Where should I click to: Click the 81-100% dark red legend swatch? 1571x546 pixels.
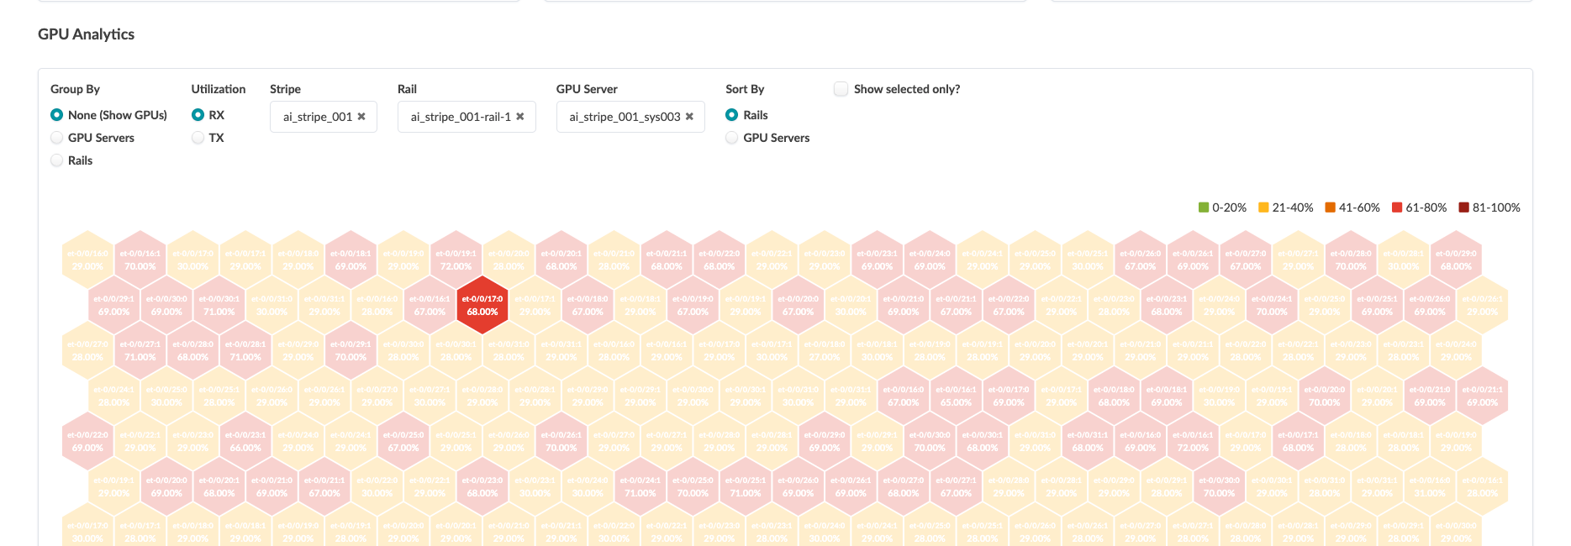coord(1463,207)
